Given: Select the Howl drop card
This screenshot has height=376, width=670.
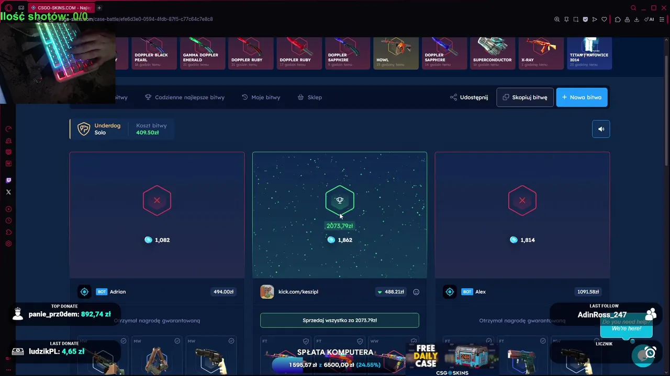Looking at the screenshot, I should (x=396, y=53).
